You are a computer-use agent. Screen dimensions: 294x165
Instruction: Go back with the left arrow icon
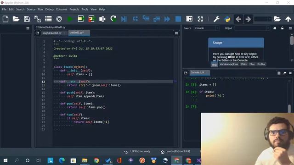tap(238, 19)
